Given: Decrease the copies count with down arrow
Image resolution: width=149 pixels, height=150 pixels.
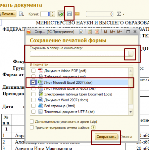Looking at the screenshot, I should pyautogui.click(x=53, y=15).
